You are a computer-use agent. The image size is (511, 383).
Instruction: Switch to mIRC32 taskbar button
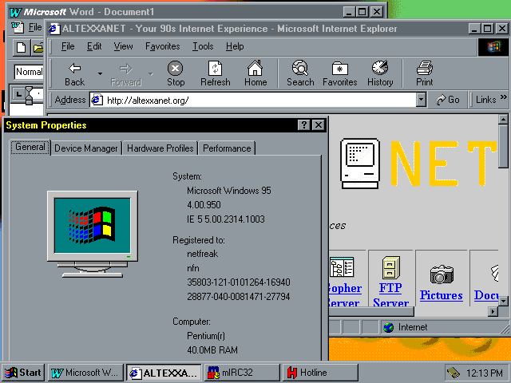tap(242, 373)
